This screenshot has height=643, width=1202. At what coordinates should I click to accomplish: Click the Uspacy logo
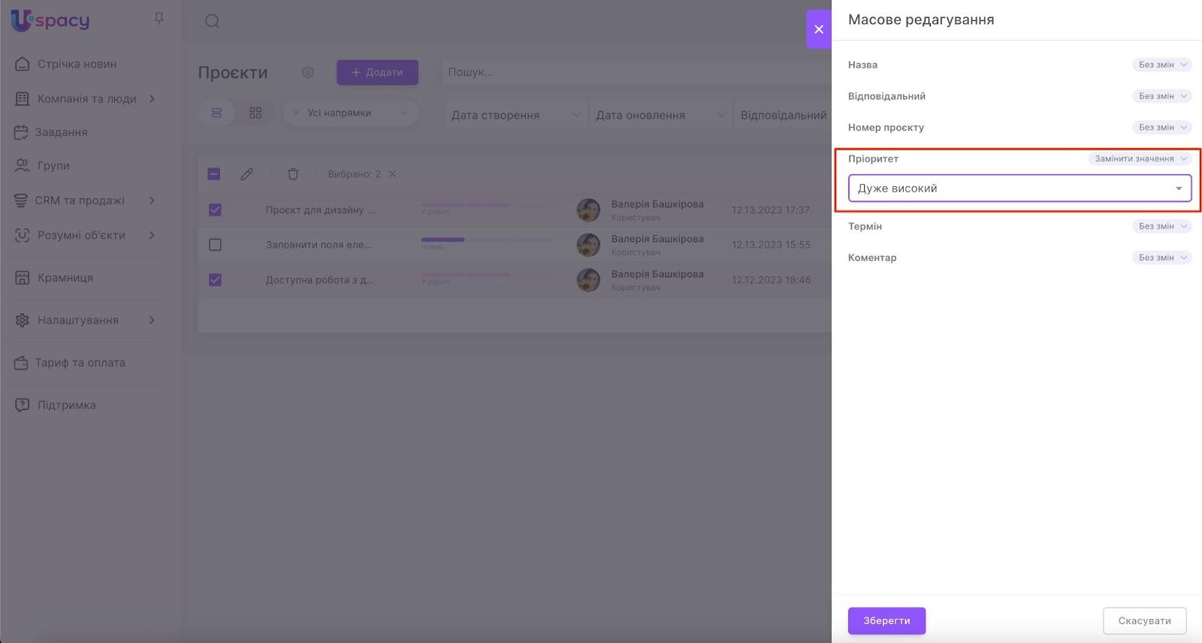(50, 20)
